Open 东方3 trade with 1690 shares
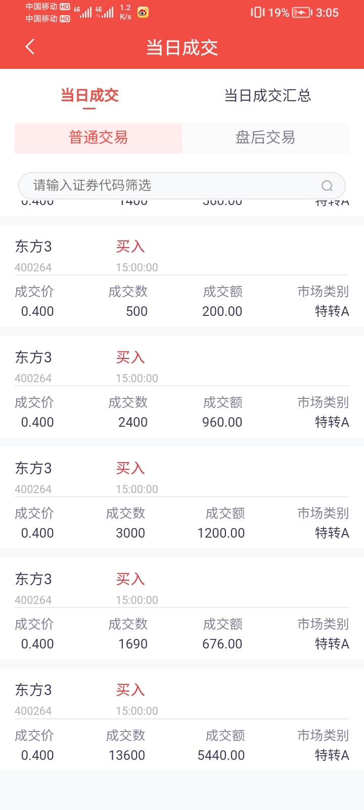The width and height of the screenshot is (364, 810). tap(182, 609)
